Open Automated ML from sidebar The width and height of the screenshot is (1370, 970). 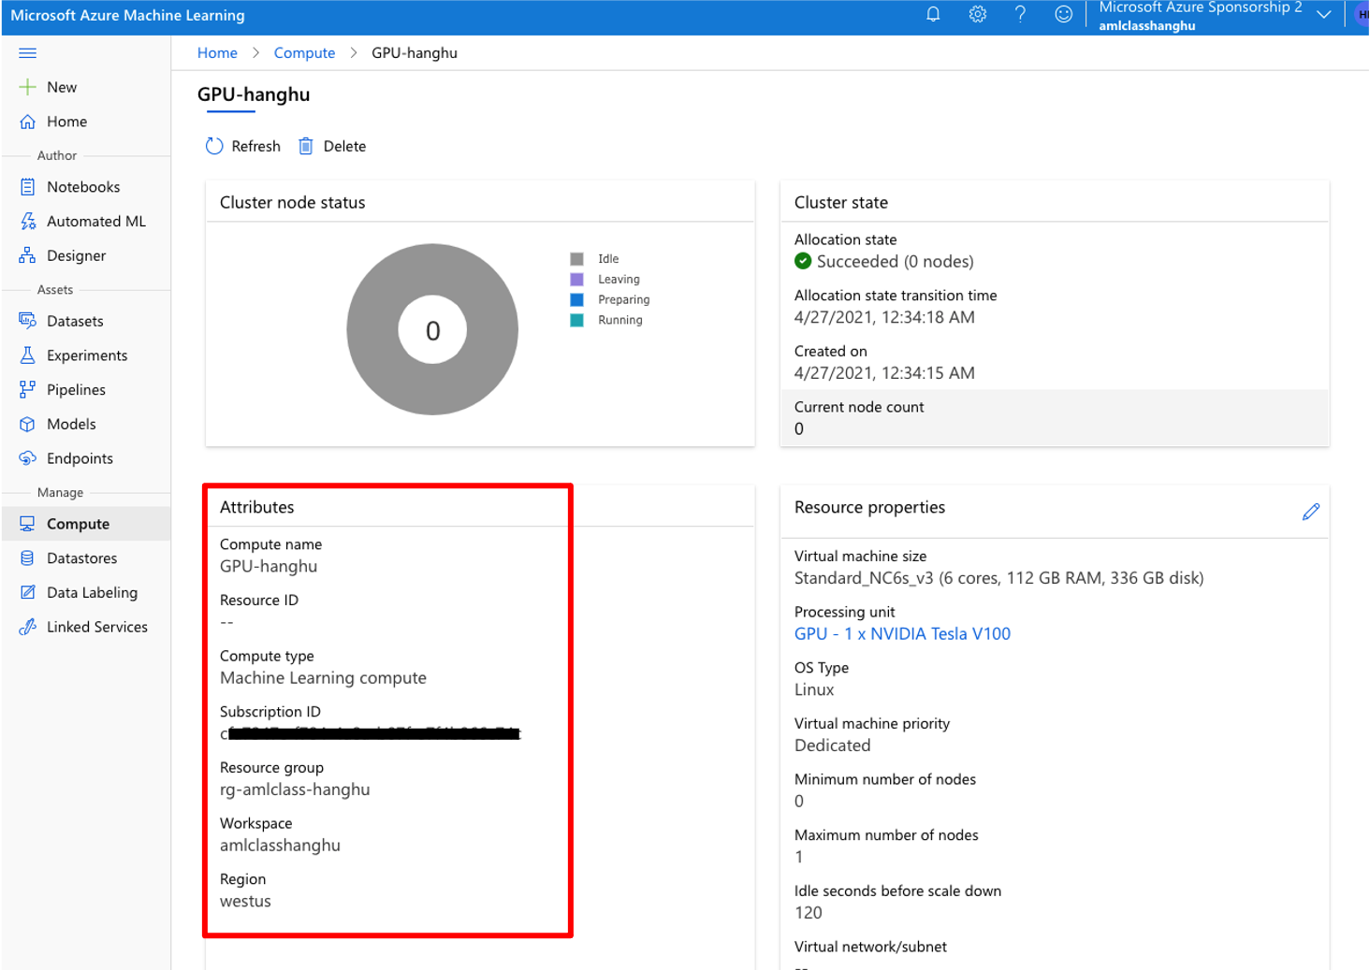(96, 222)
